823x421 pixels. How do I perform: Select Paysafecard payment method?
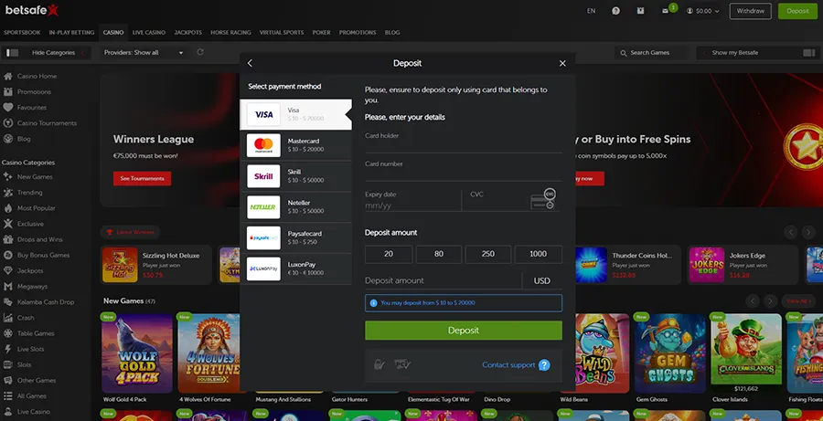(x=295, y=238)
